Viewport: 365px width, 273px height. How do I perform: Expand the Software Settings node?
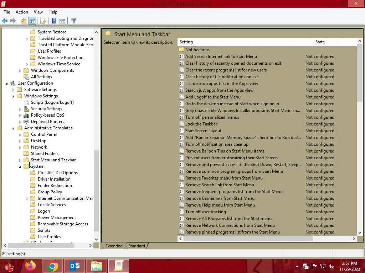13,90
